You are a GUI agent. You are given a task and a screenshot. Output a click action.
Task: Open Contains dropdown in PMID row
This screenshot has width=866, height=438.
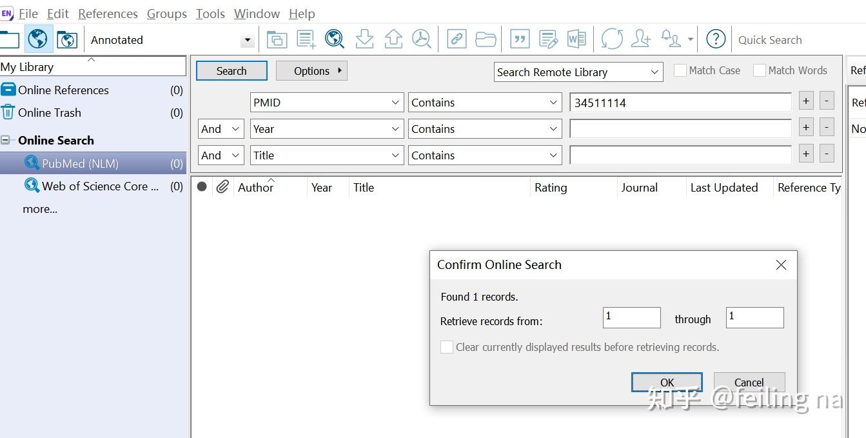(485, 103)
